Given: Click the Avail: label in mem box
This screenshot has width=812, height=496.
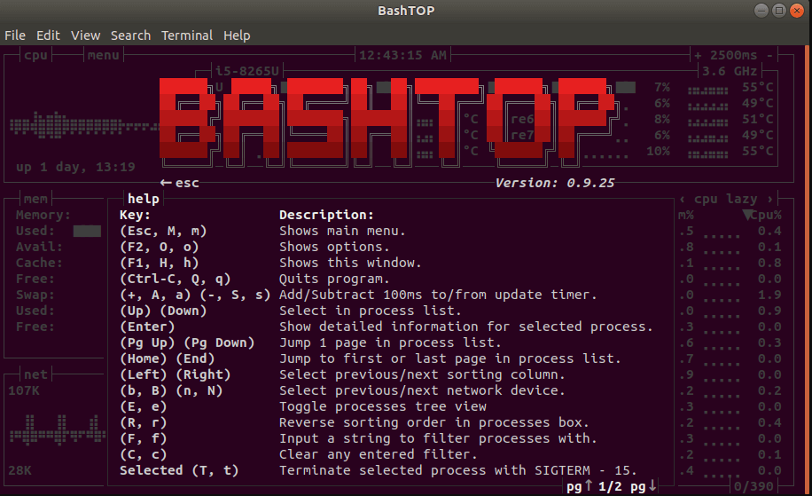Looking at the screenshot, I should point(39,247).
